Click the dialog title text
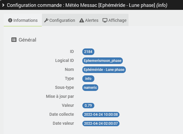The width and height of the screenshot is (183, 134). click(87, 5)
